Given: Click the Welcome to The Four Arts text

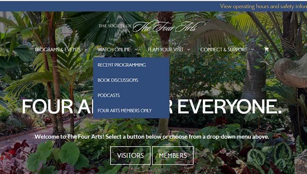Looking at the screenshot, I should pyautogui.click(x=152, y=137).
